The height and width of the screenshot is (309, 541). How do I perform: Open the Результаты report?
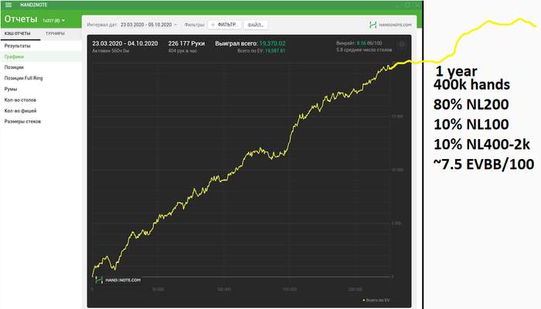coord(18,46)
